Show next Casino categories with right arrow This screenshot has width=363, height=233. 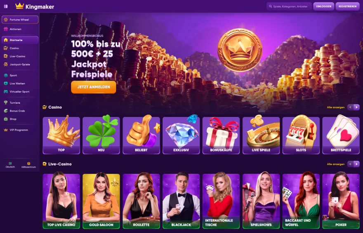coord(356,107)
